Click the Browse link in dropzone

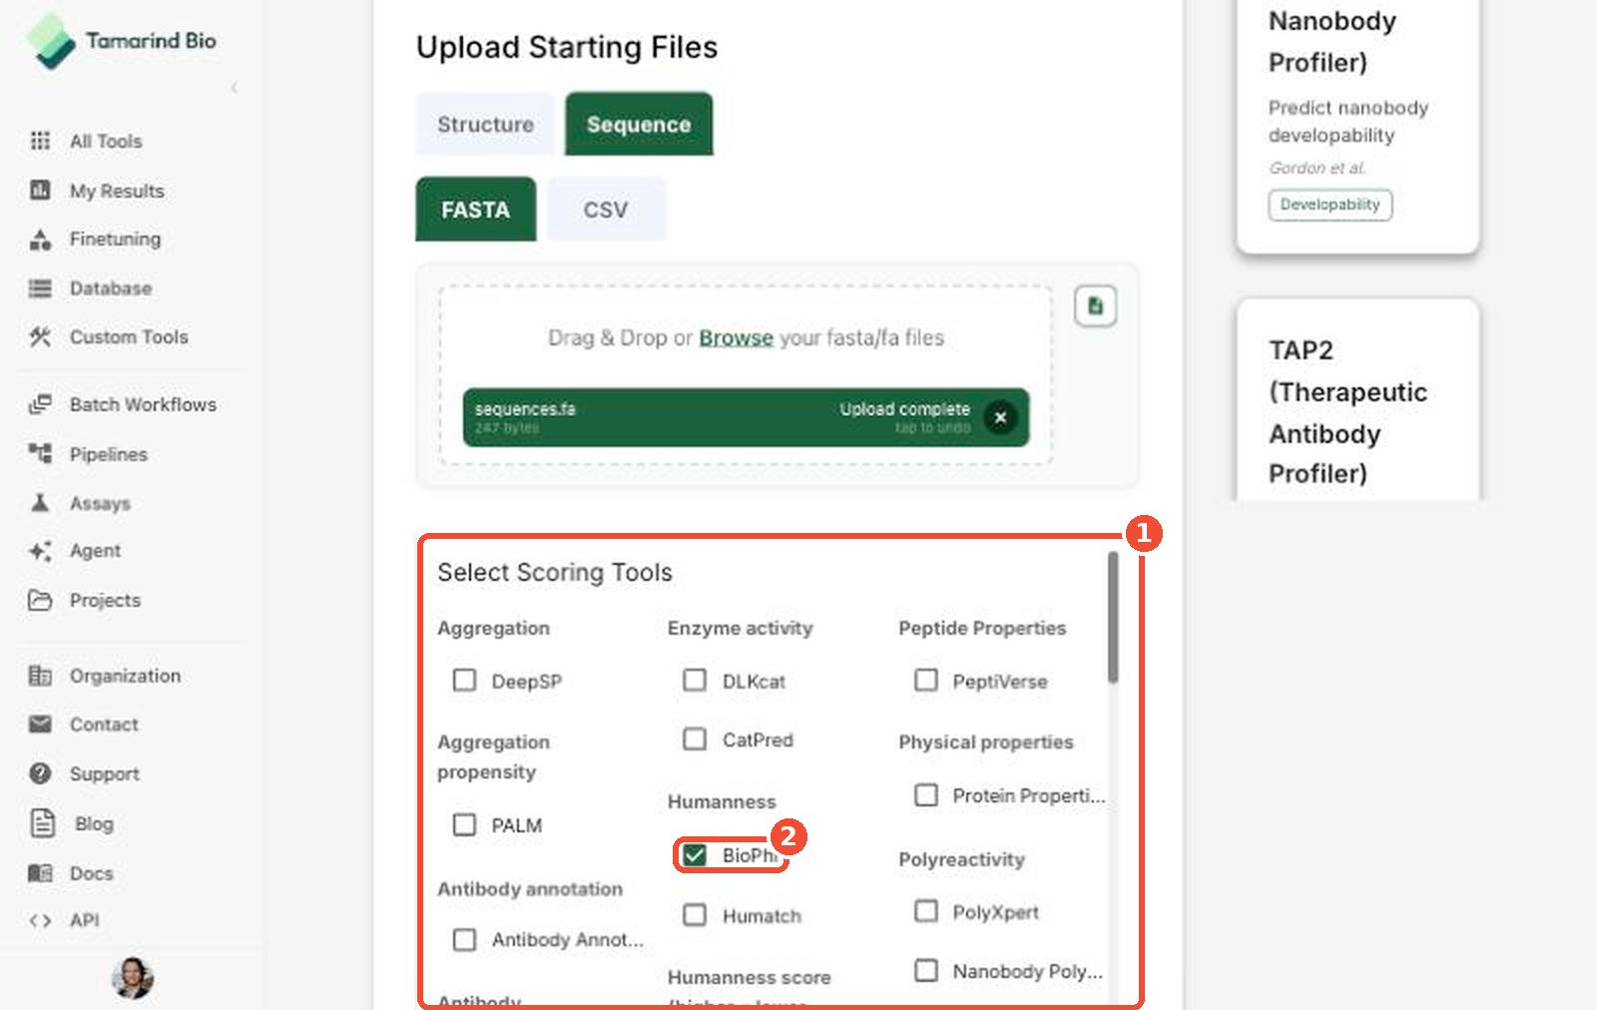tap(736, 337)
